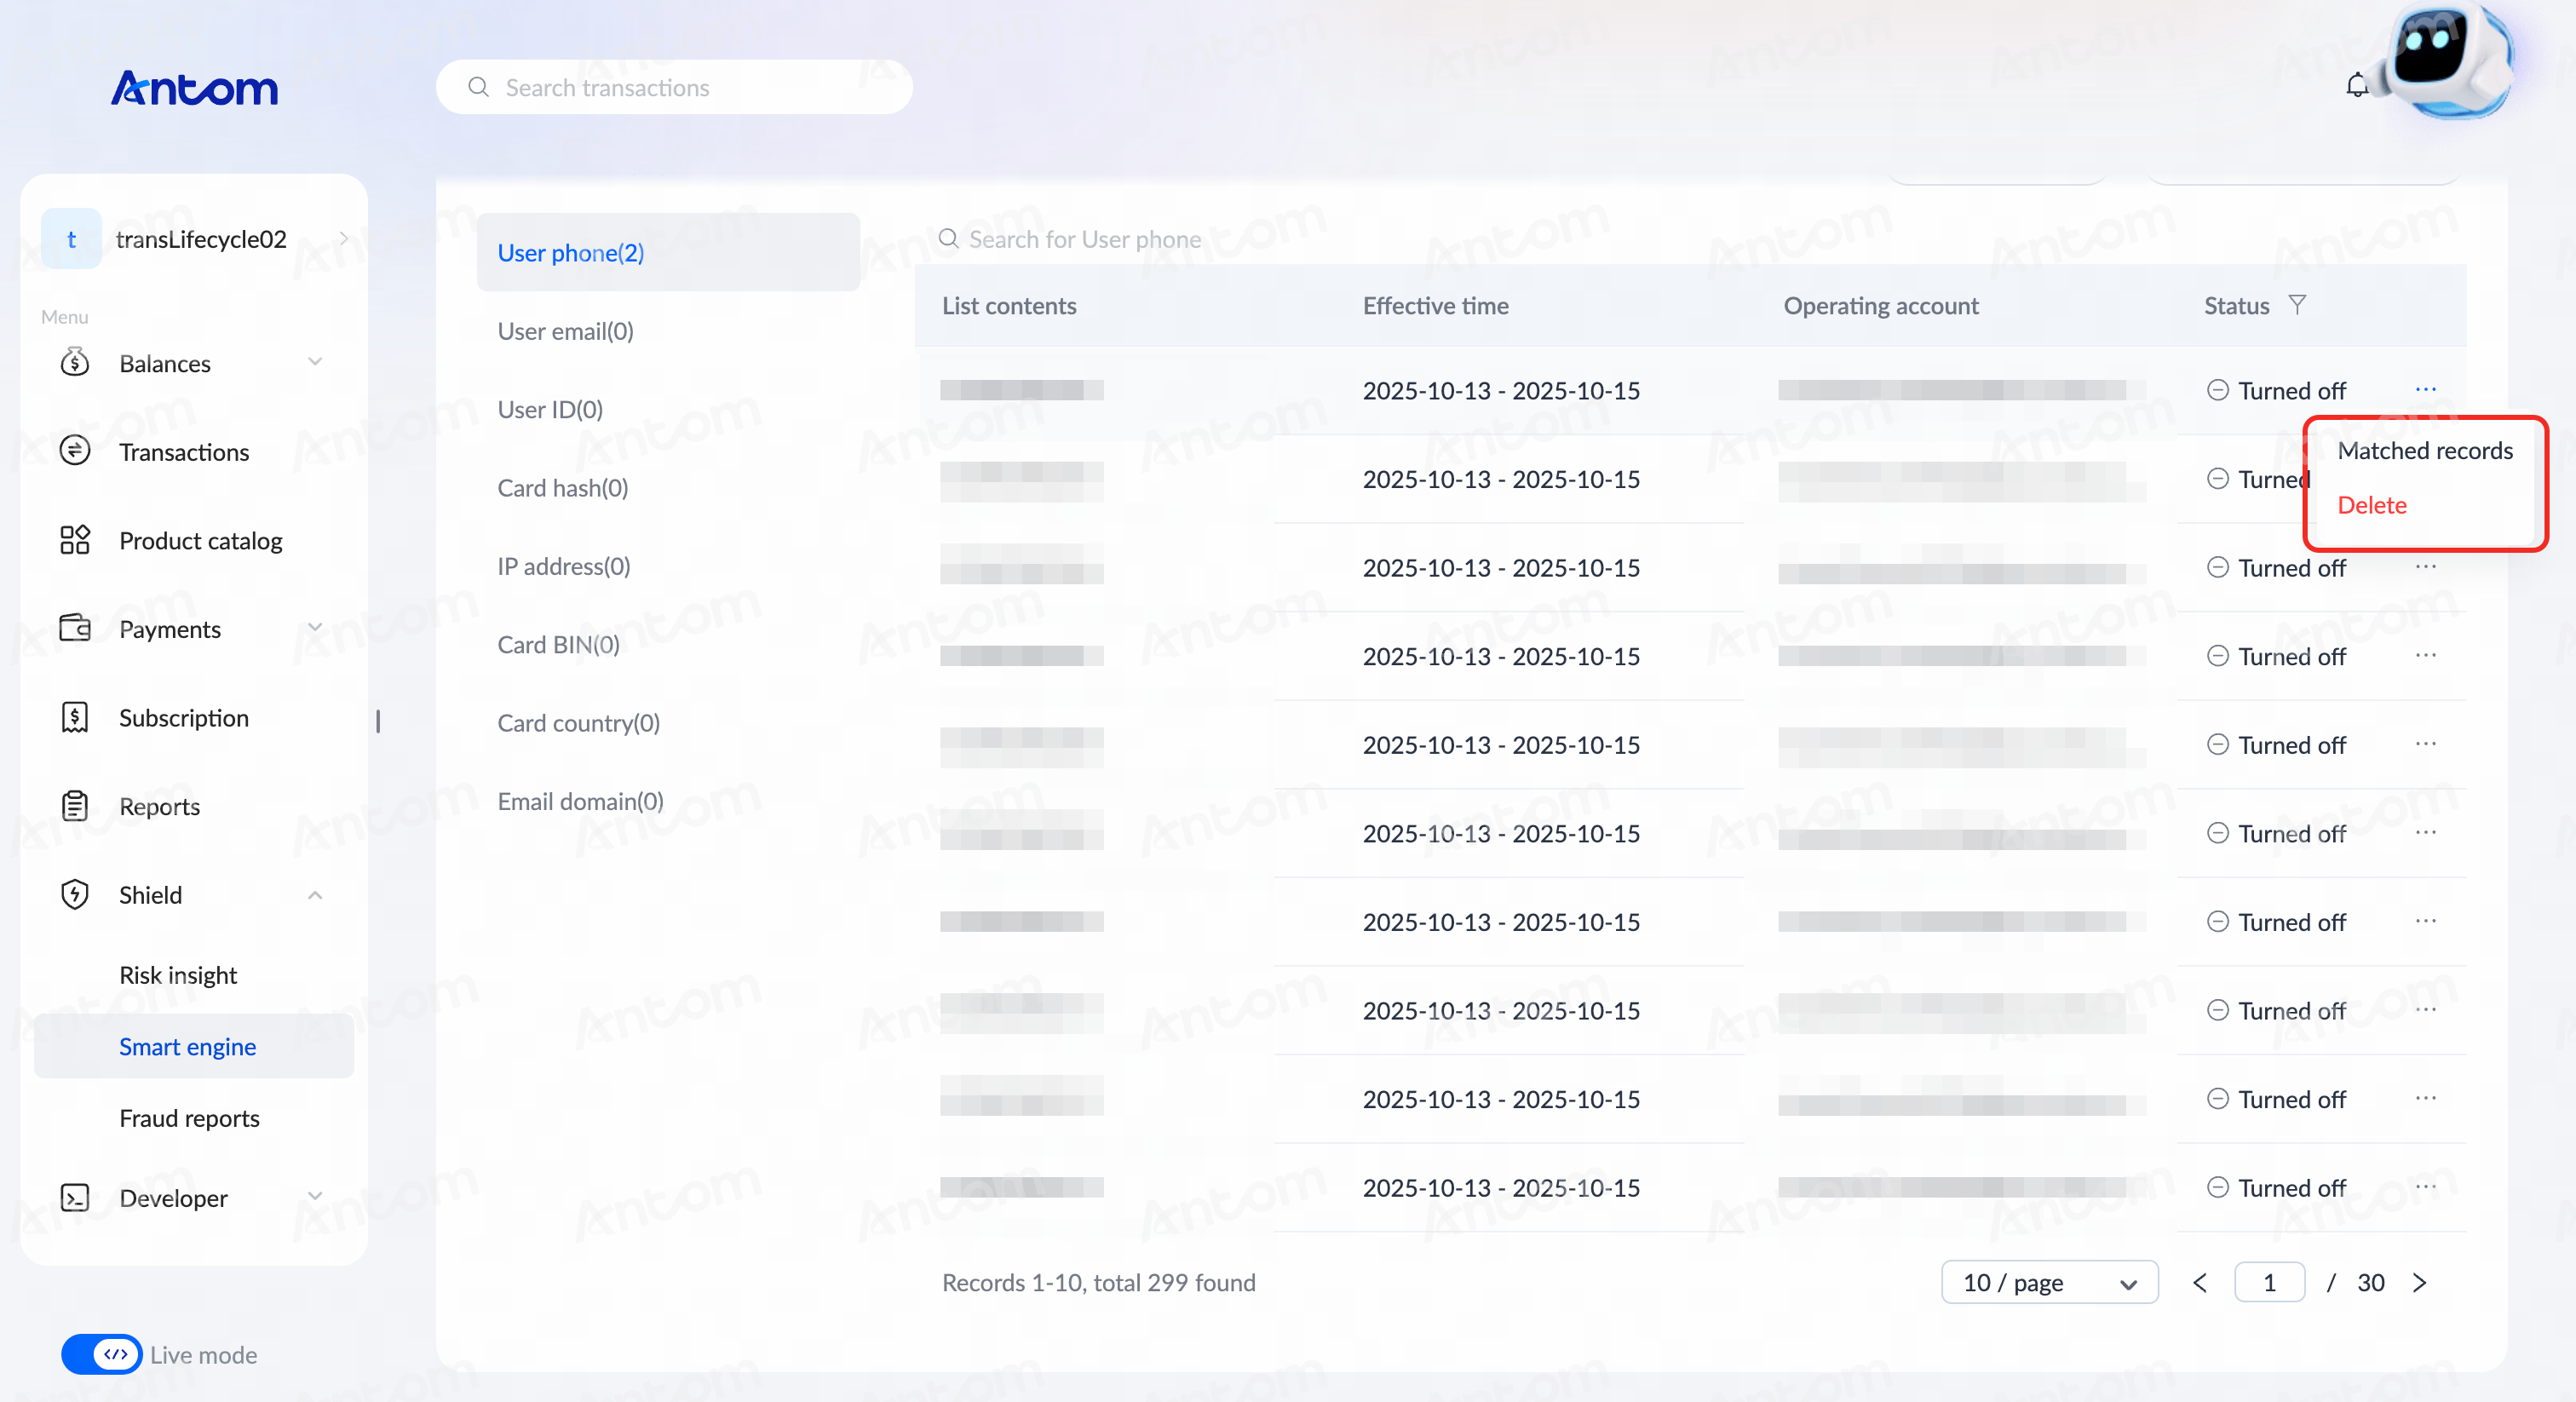The width and height of the screenshot is (2576, 1402).
Task: Expand the Balances menu chevron
Action: coord(315,362)
